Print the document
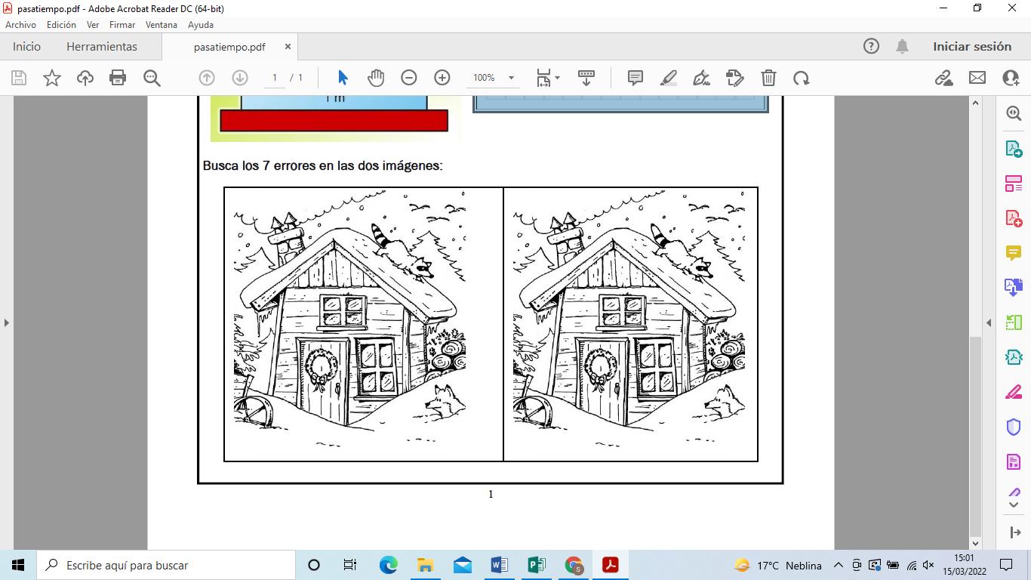Viewport: 1031px width, 580px height. coord(118,78)
